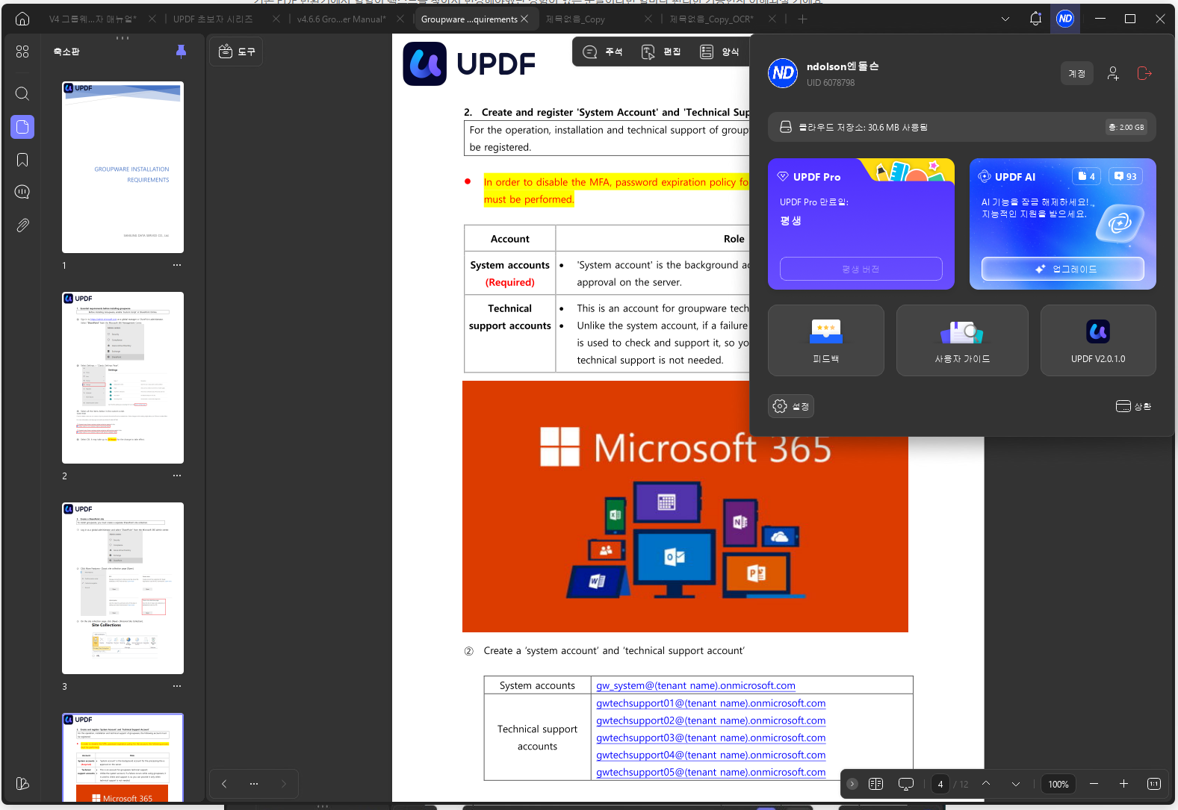Viewport: 1178px width, 810px height.
Task: Click the chat credit count 93 badge
Action: 1125,176
